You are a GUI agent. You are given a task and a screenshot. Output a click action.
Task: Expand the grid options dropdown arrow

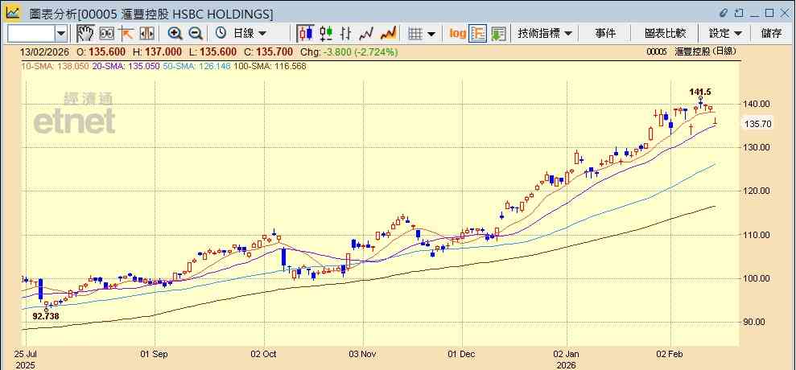click(x=431, y=34)
